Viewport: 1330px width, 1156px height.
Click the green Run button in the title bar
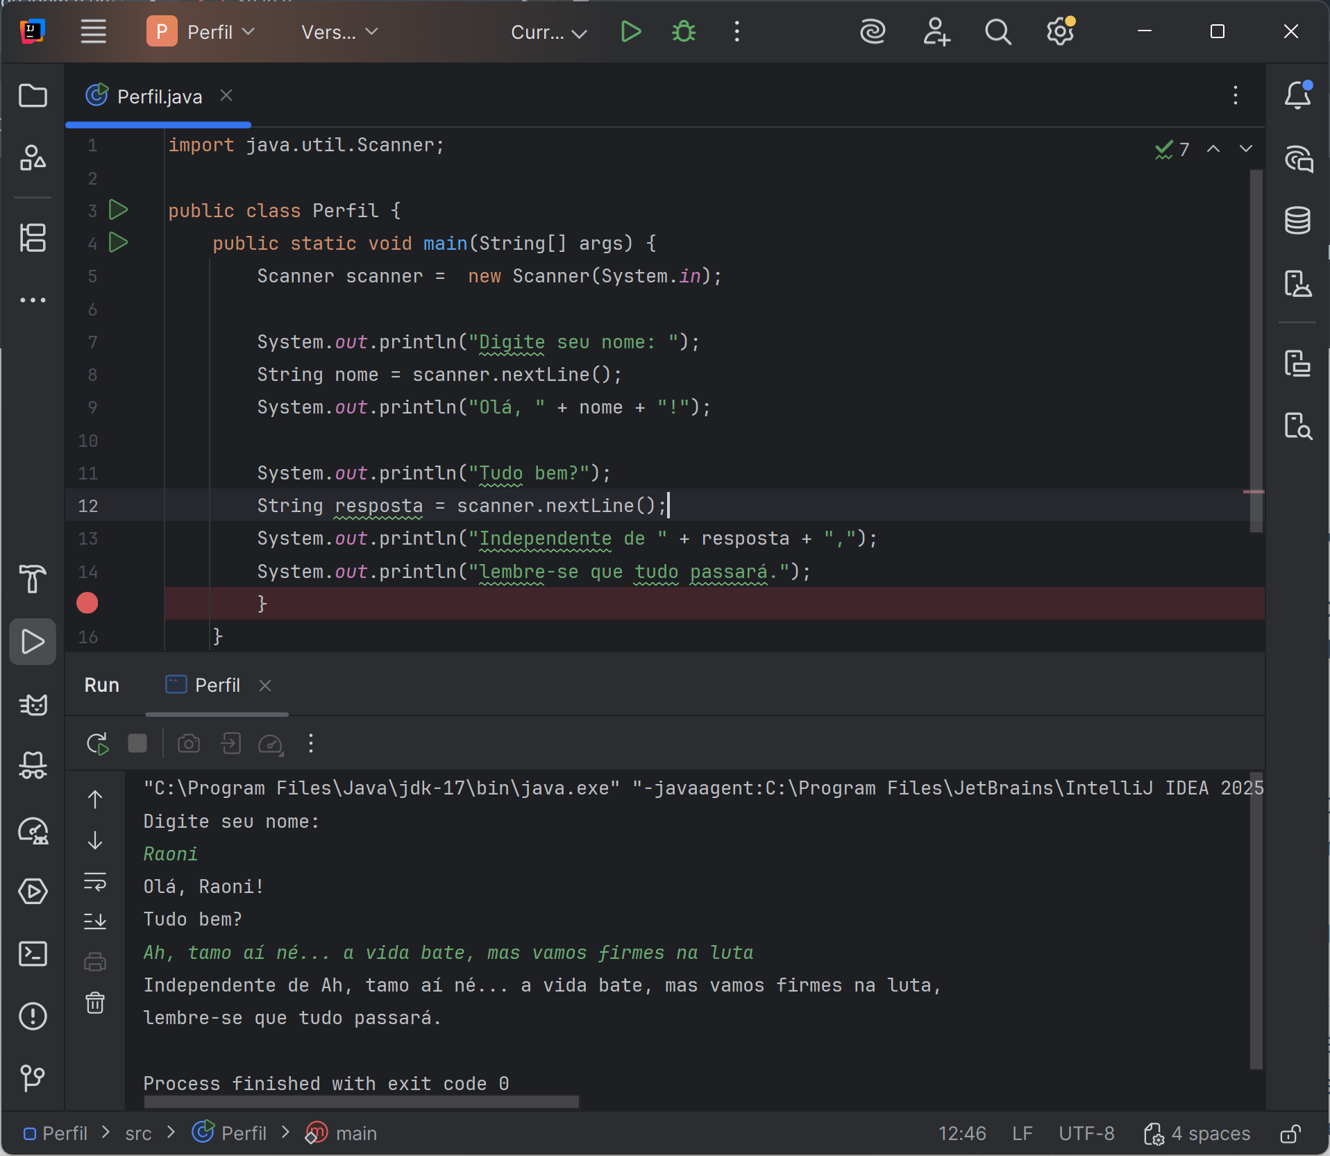(x=630, y=32)
